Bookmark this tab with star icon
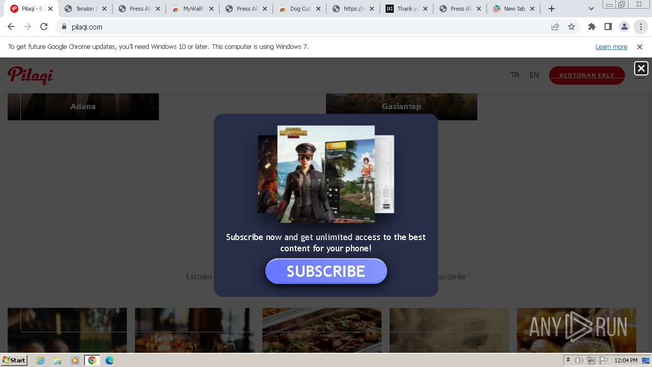The width and height of the screenshot is (652, 367). pyautogui.click(x=572, y=27)
